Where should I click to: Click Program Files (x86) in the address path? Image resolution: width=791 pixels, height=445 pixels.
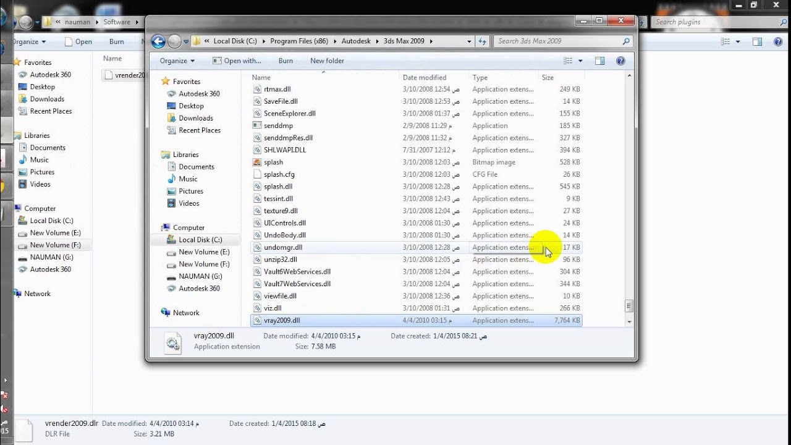pyautogui.click(x=299, y=41)
